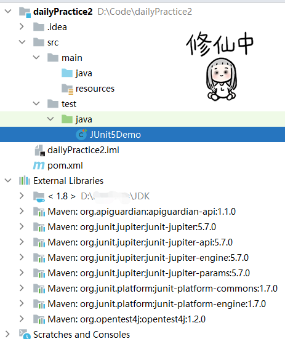Click the dailyPractice2 module folder icon
Screen dimensions: 285x339
(x=25, y=12)
